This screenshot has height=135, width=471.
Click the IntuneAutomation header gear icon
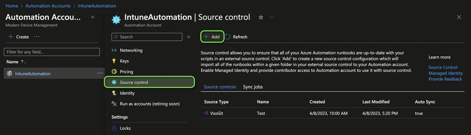click(116, 20)
